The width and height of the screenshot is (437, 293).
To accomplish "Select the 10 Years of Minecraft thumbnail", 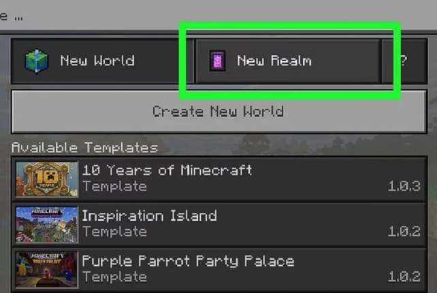I will (x=47, y=179).
